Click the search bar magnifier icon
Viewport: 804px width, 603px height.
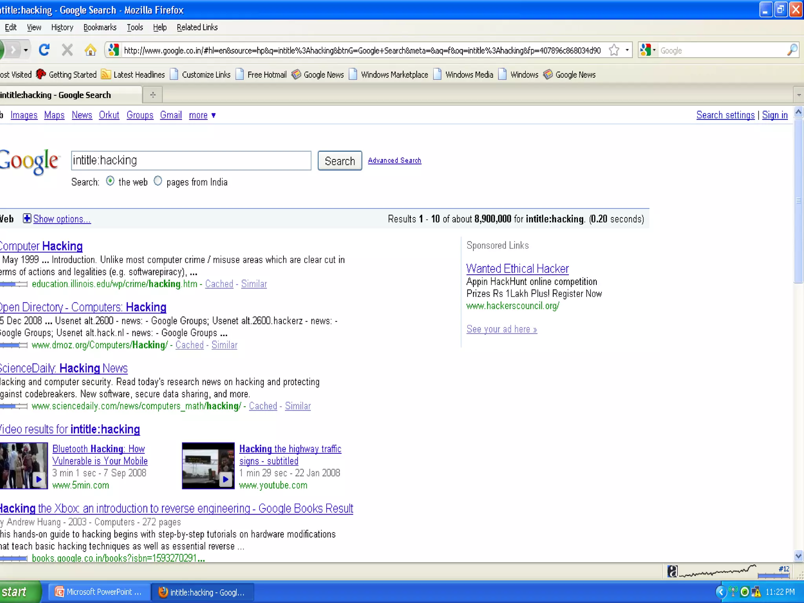point(792,50)
